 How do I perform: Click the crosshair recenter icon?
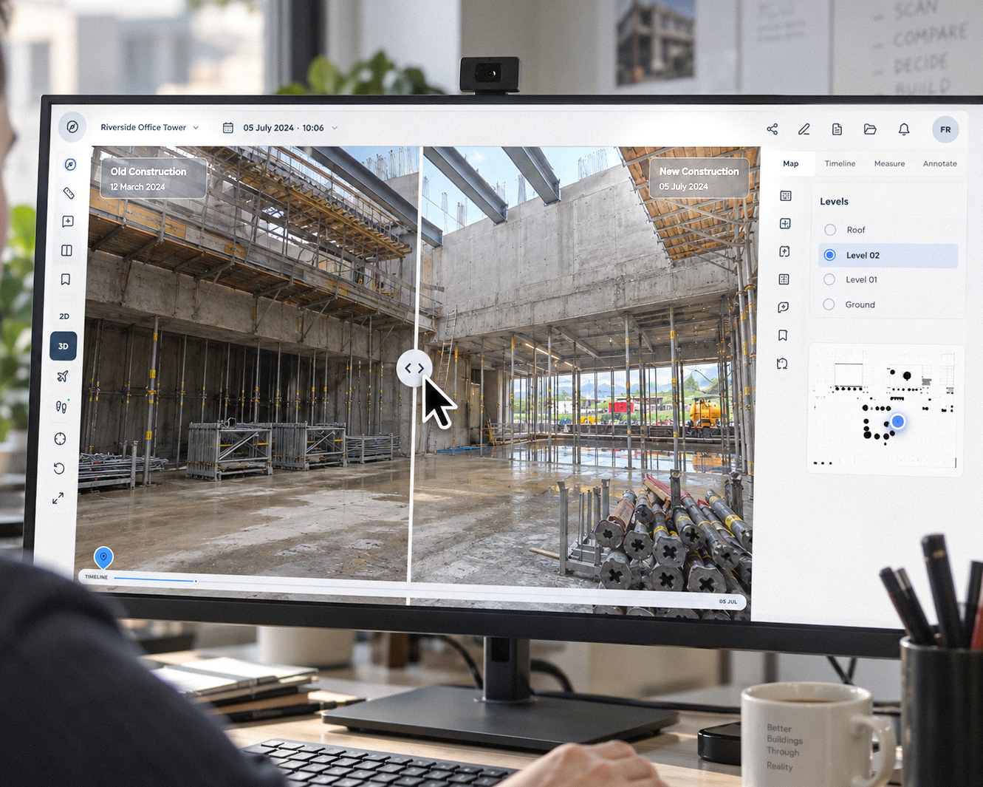click(61, 439)
